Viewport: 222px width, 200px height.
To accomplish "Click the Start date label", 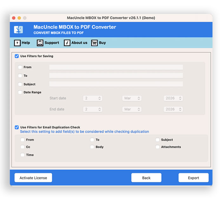I will coord(58,98).
